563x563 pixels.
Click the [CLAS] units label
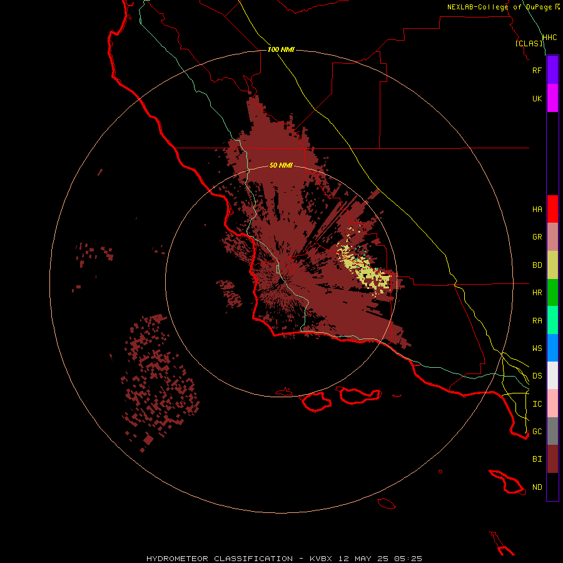tap(529, 43)
